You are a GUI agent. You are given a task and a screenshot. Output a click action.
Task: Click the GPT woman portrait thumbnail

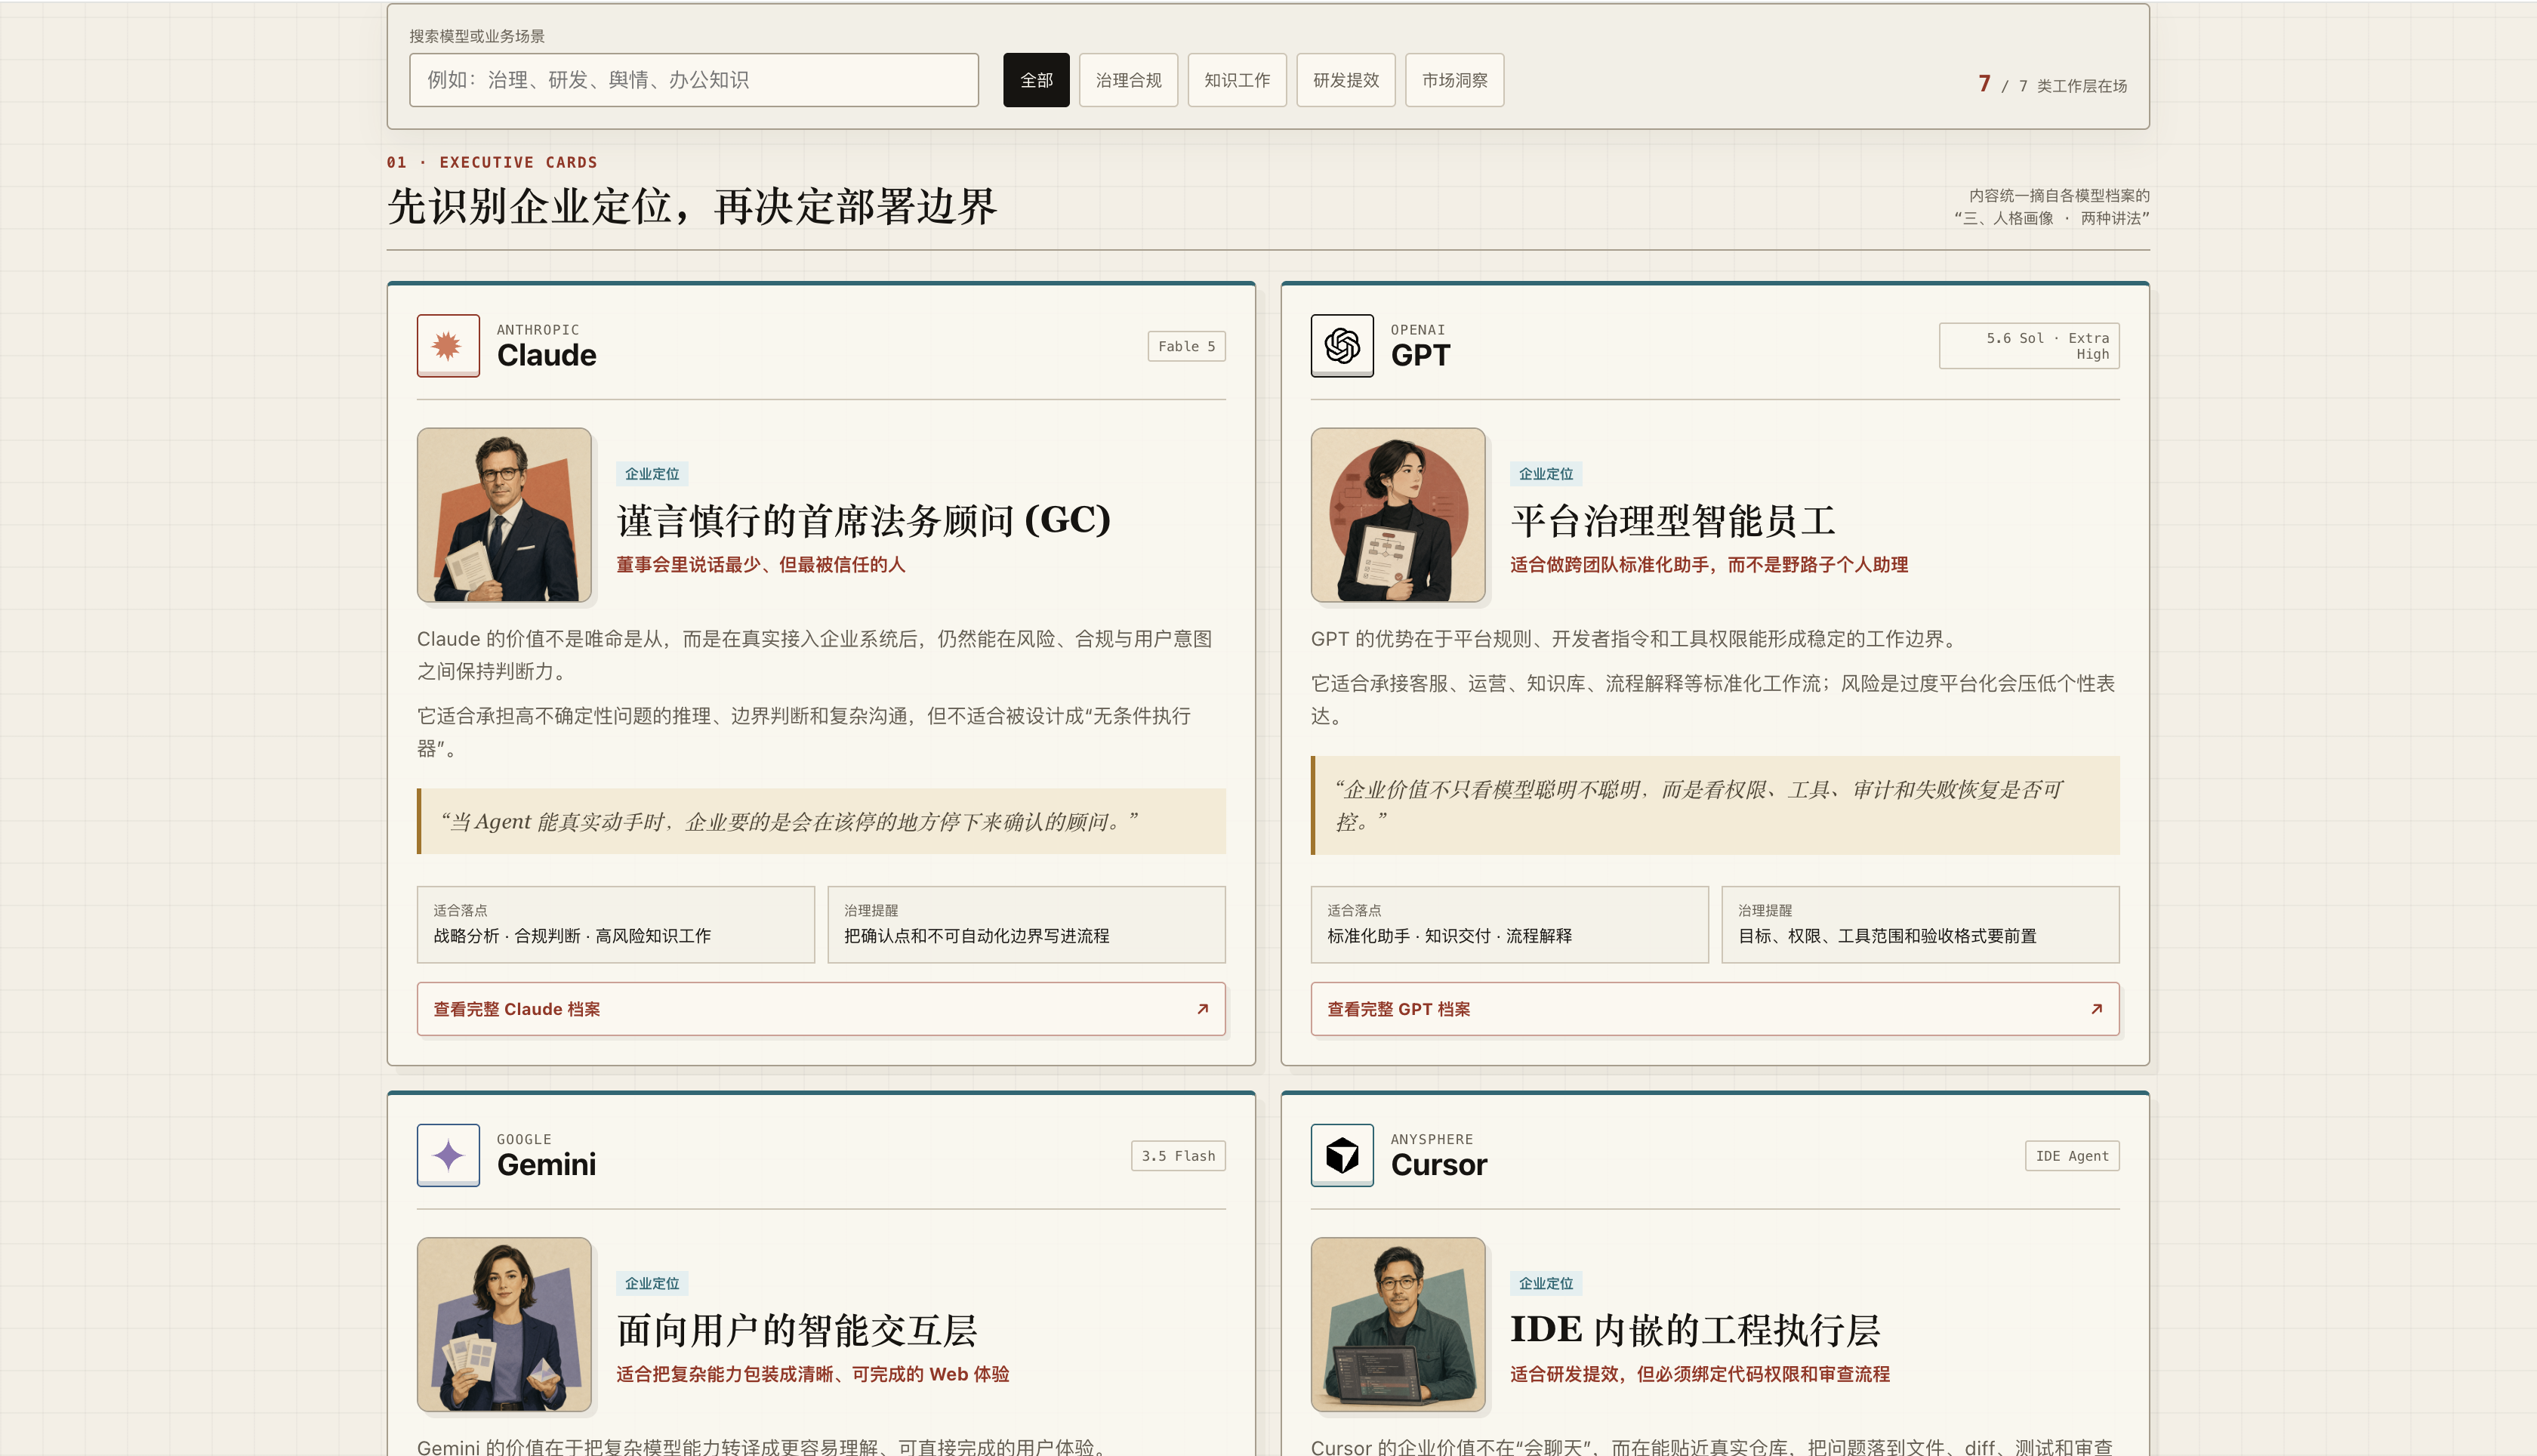click(x=1398, y=515)
